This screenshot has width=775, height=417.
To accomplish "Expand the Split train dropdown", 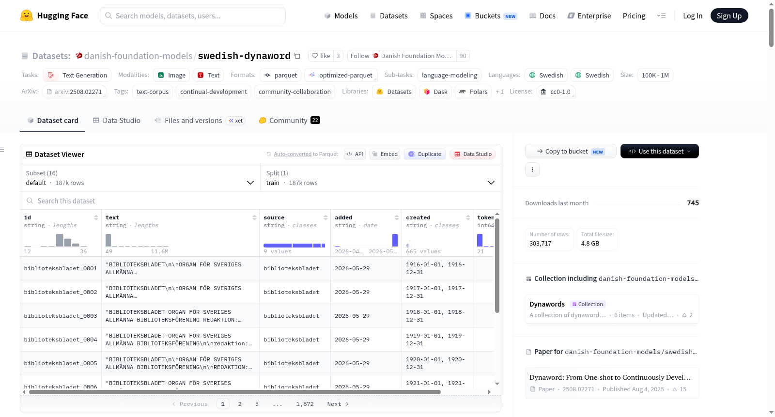I will pyautogui.click(x=380, y=178).
